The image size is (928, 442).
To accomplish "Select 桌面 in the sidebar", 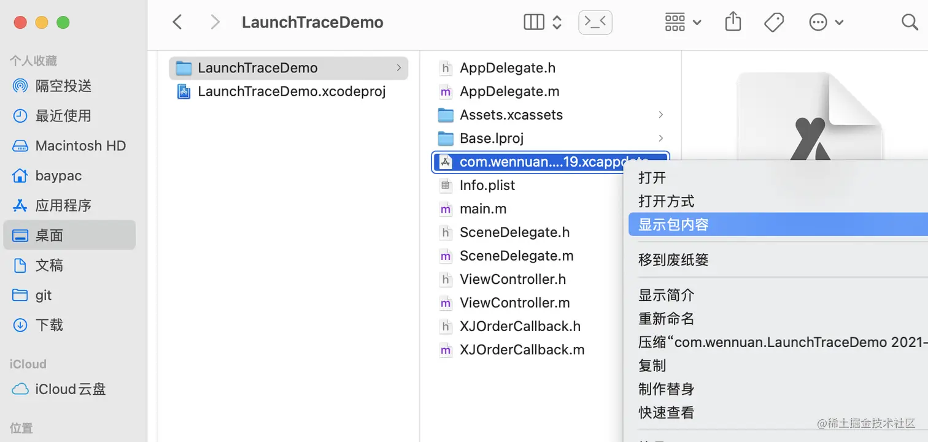I will point(69,235).
